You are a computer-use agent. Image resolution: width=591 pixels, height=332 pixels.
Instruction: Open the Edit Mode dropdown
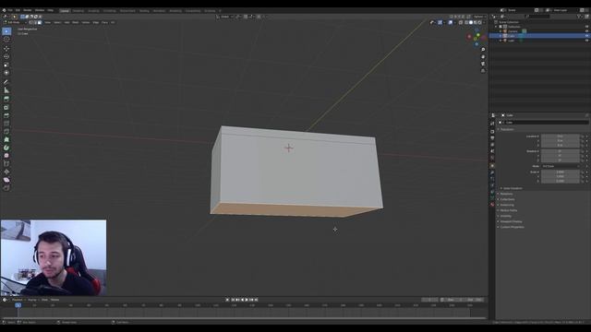[x=15, y=22]
